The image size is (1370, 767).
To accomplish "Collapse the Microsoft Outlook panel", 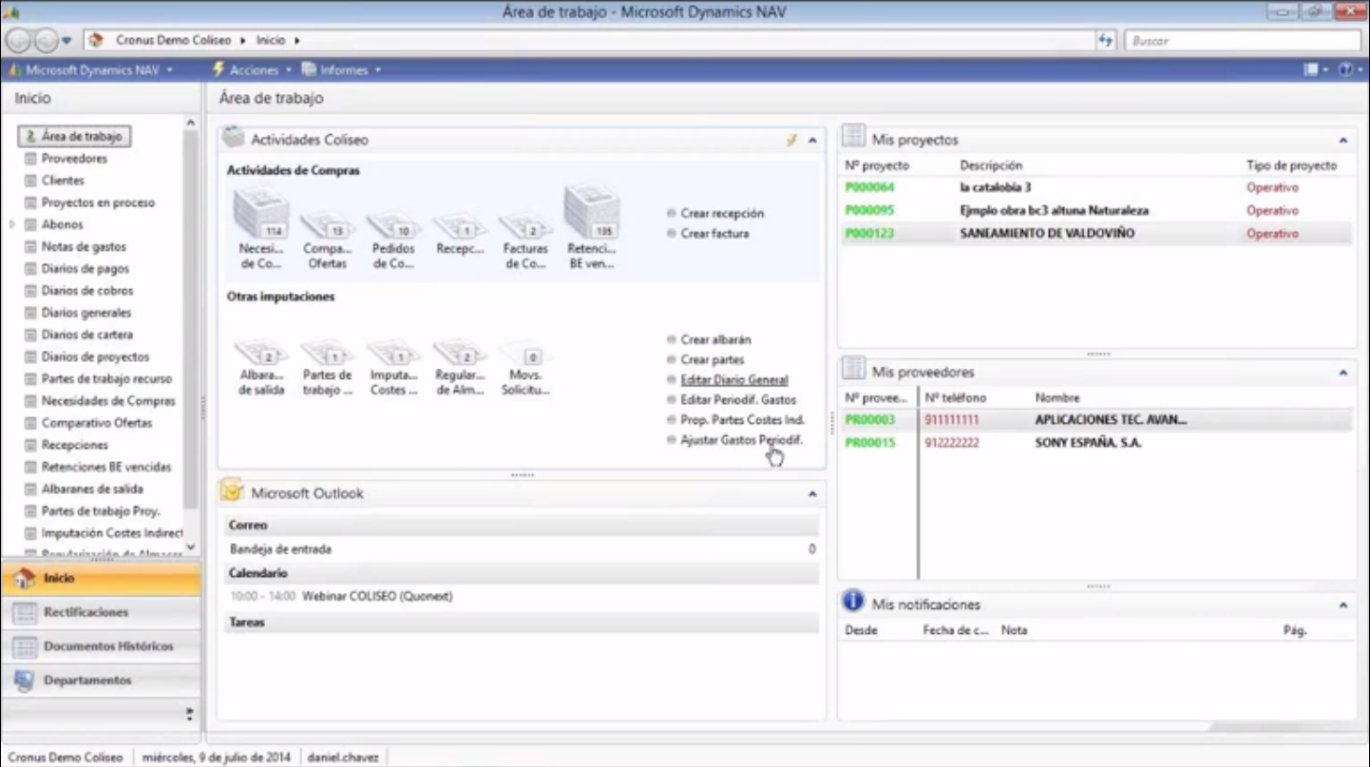I will (x=812, y=494).
